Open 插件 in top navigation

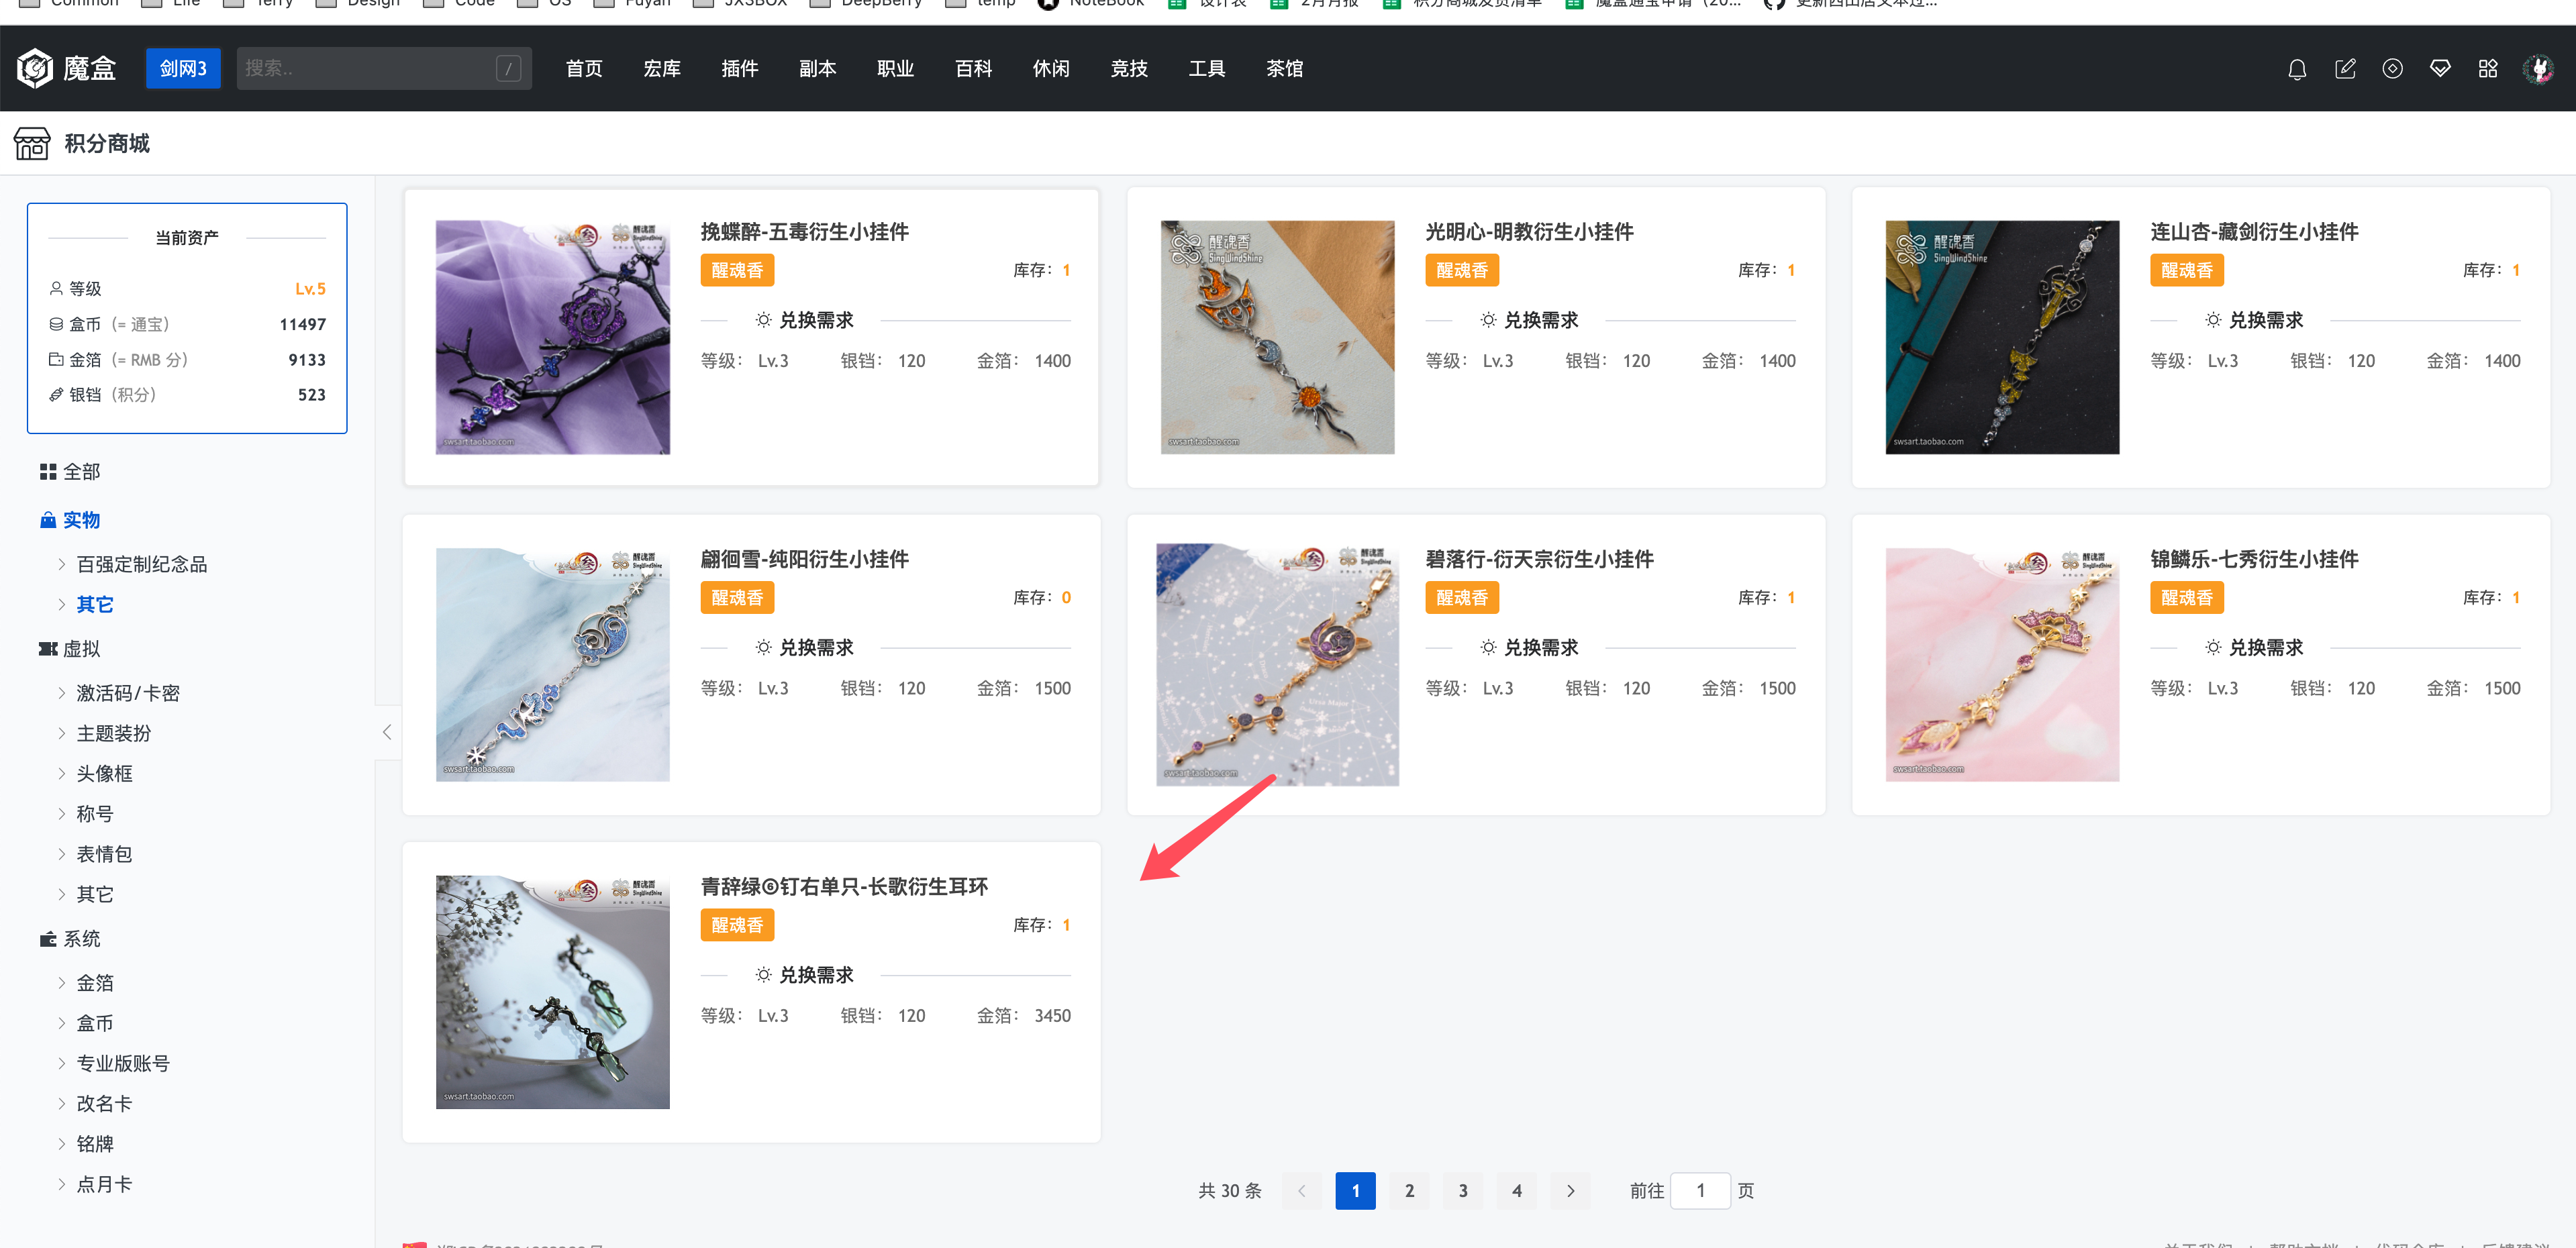[x=740, y=68]
